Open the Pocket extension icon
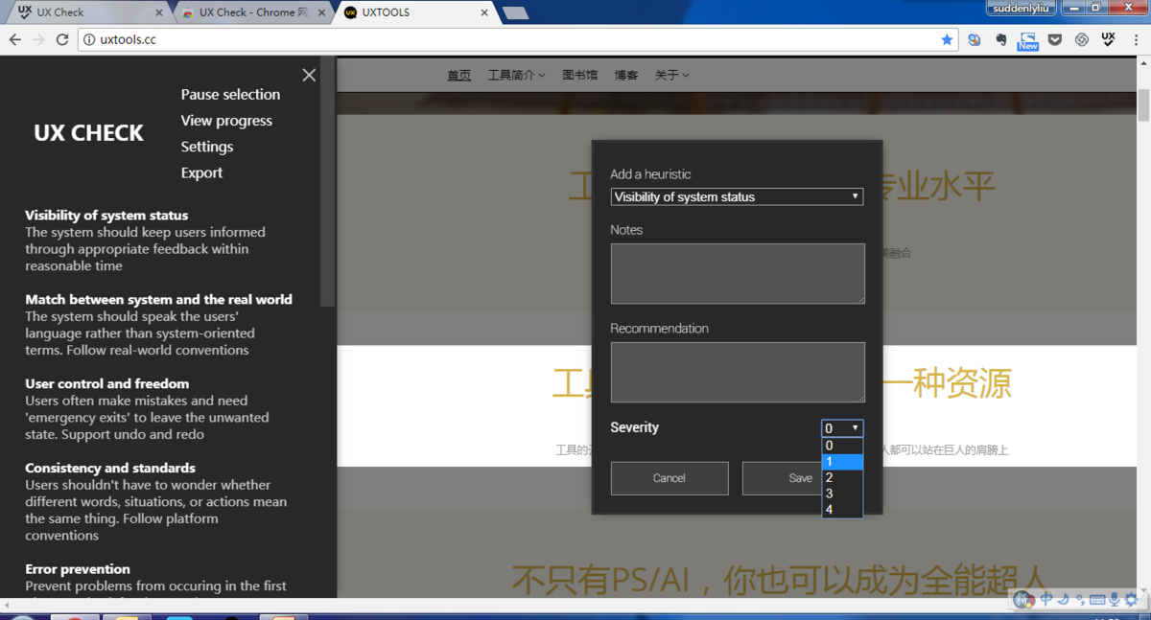 coord(1055,39)
